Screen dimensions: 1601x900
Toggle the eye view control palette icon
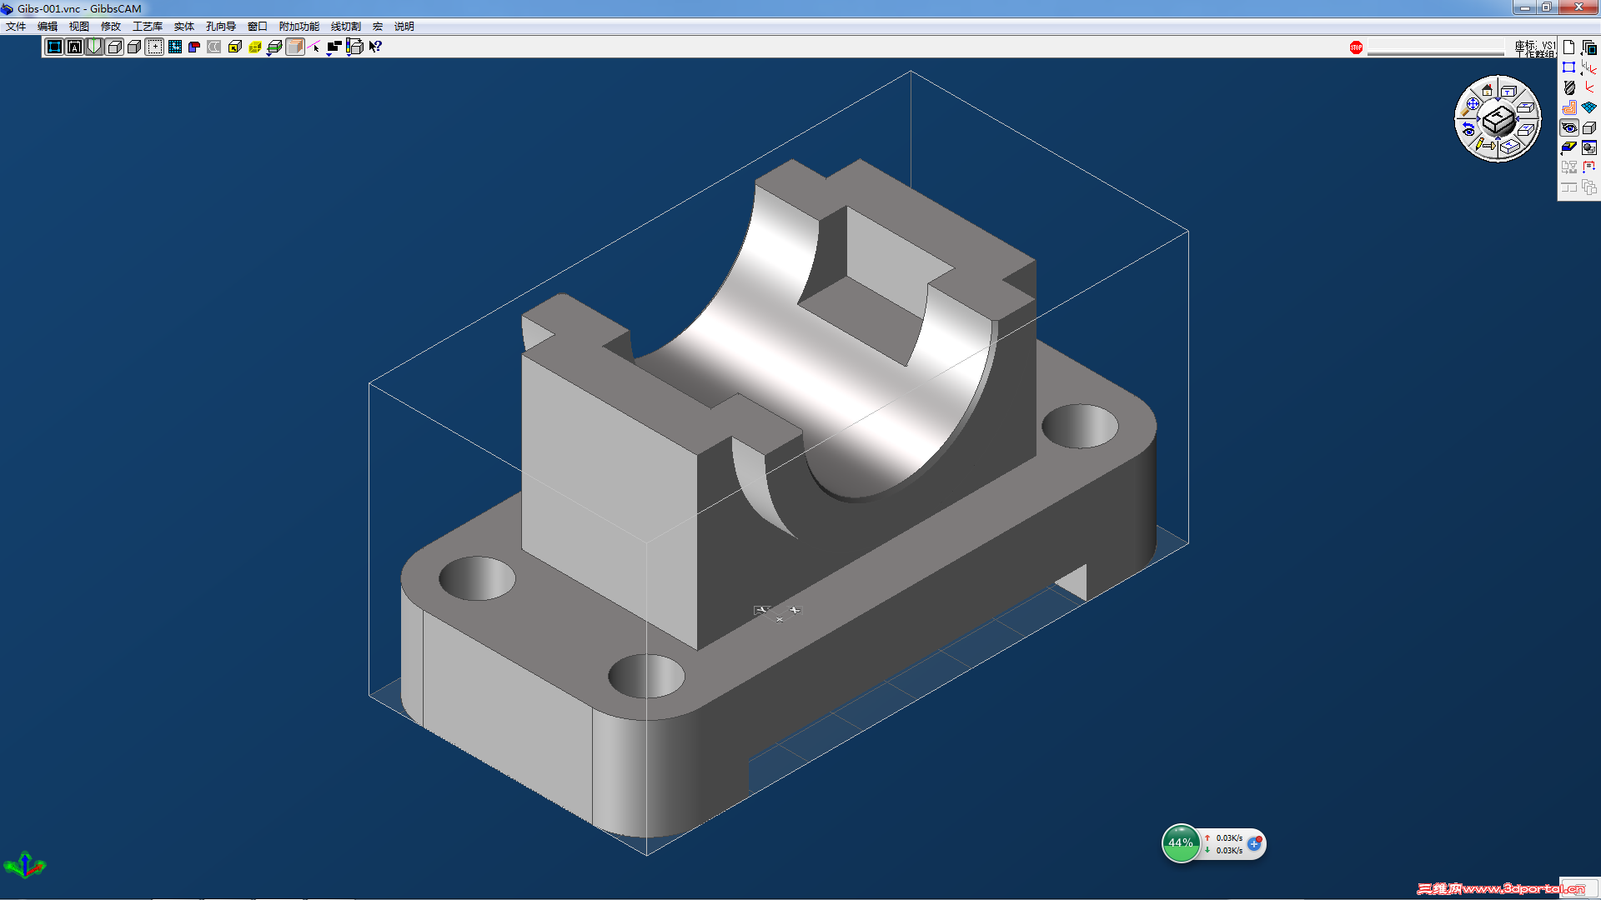(x=1568, y=127)
